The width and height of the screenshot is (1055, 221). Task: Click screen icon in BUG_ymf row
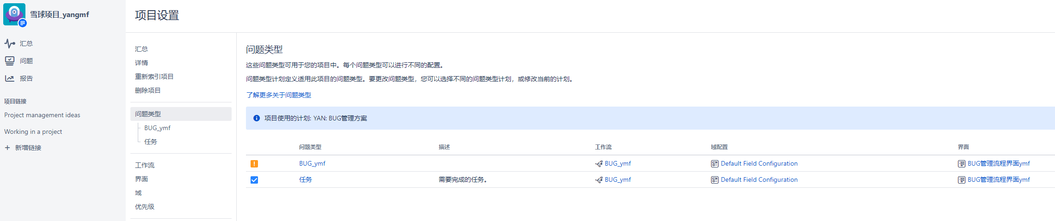[962, 164]
